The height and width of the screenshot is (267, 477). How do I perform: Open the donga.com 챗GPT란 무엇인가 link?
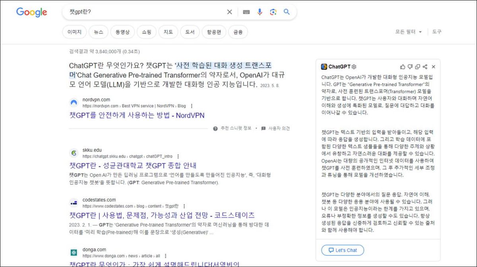(154, 264)
